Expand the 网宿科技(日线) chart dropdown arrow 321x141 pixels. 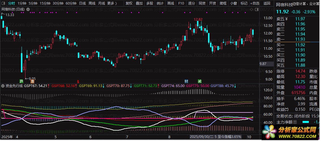tap(28, 9)
